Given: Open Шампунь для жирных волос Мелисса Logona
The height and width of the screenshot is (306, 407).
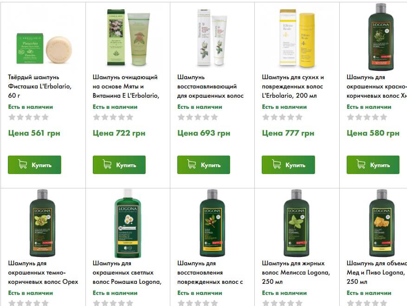Looking at the screenshot, I should click(x=296, y=272).
